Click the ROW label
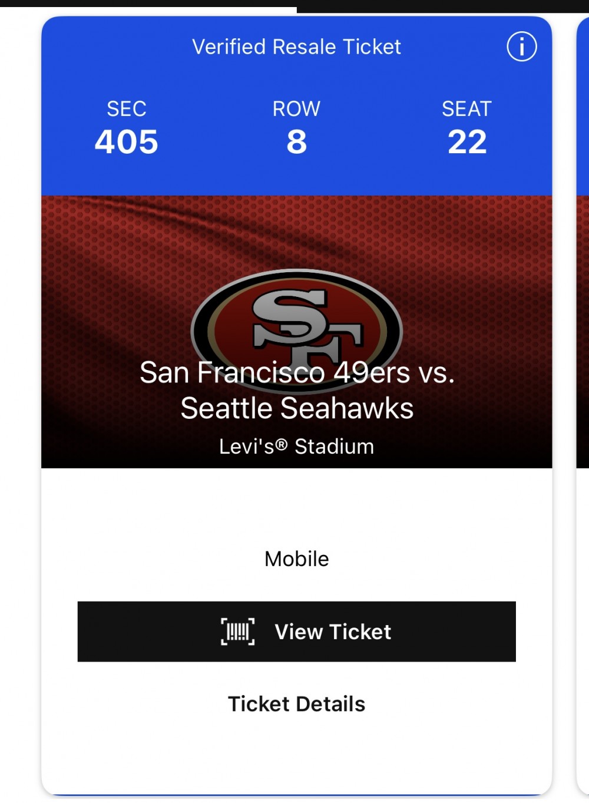The height and width of the screenshot is (803, 589). (x=296, y=109)
